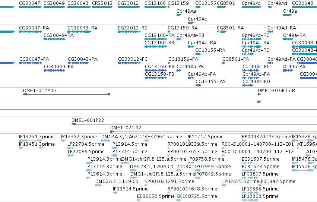Viewport: 317px width, 202px height.
Task: Click the DME1-021I12 clone label
Action: tap(126, 128)
